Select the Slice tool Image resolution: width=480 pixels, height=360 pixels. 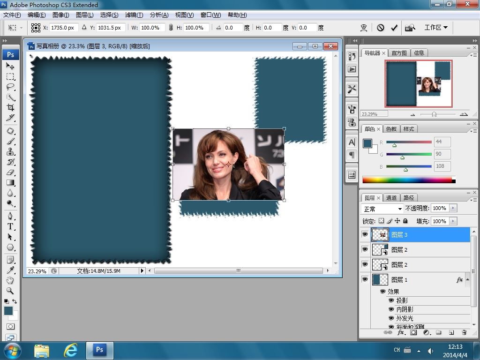[10, 118]
